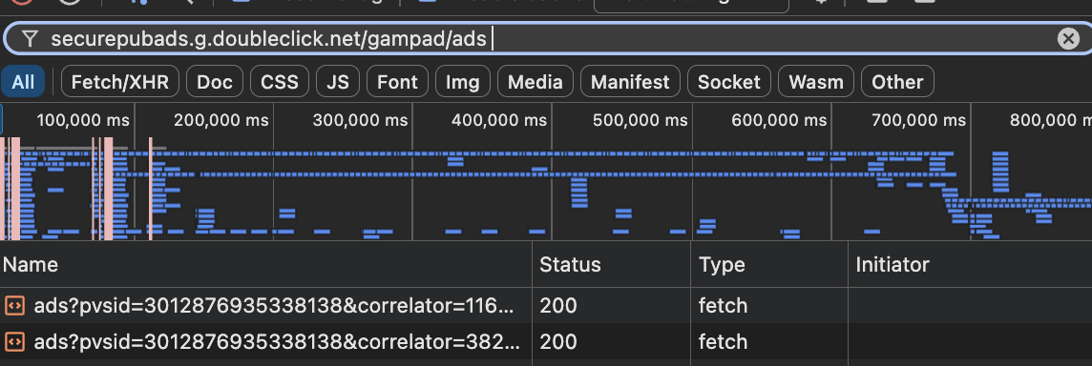Click the 200,000 ms timeline marker

[x=221, y=120]
